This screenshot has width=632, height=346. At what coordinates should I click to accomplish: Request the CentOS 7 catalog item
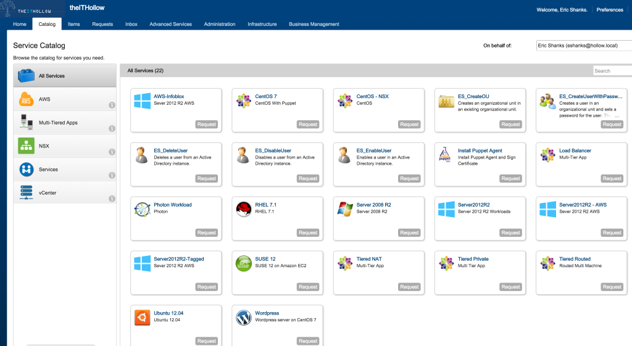coord(307,124)
